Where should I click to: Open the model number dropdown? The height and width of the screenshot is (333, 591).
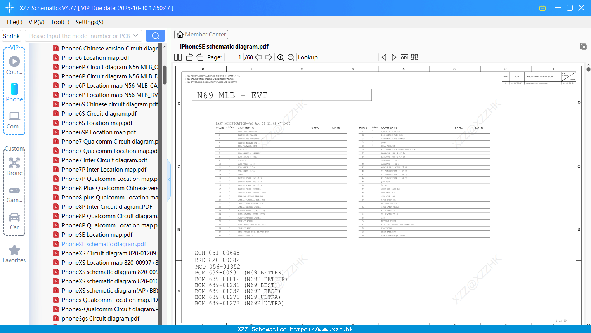pyautogui.click(x=135, y=36)
